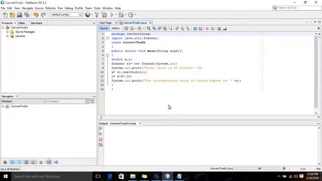
Task: Toggle Fully Qualified Names in Navigator
Action: tap(41, 162)
